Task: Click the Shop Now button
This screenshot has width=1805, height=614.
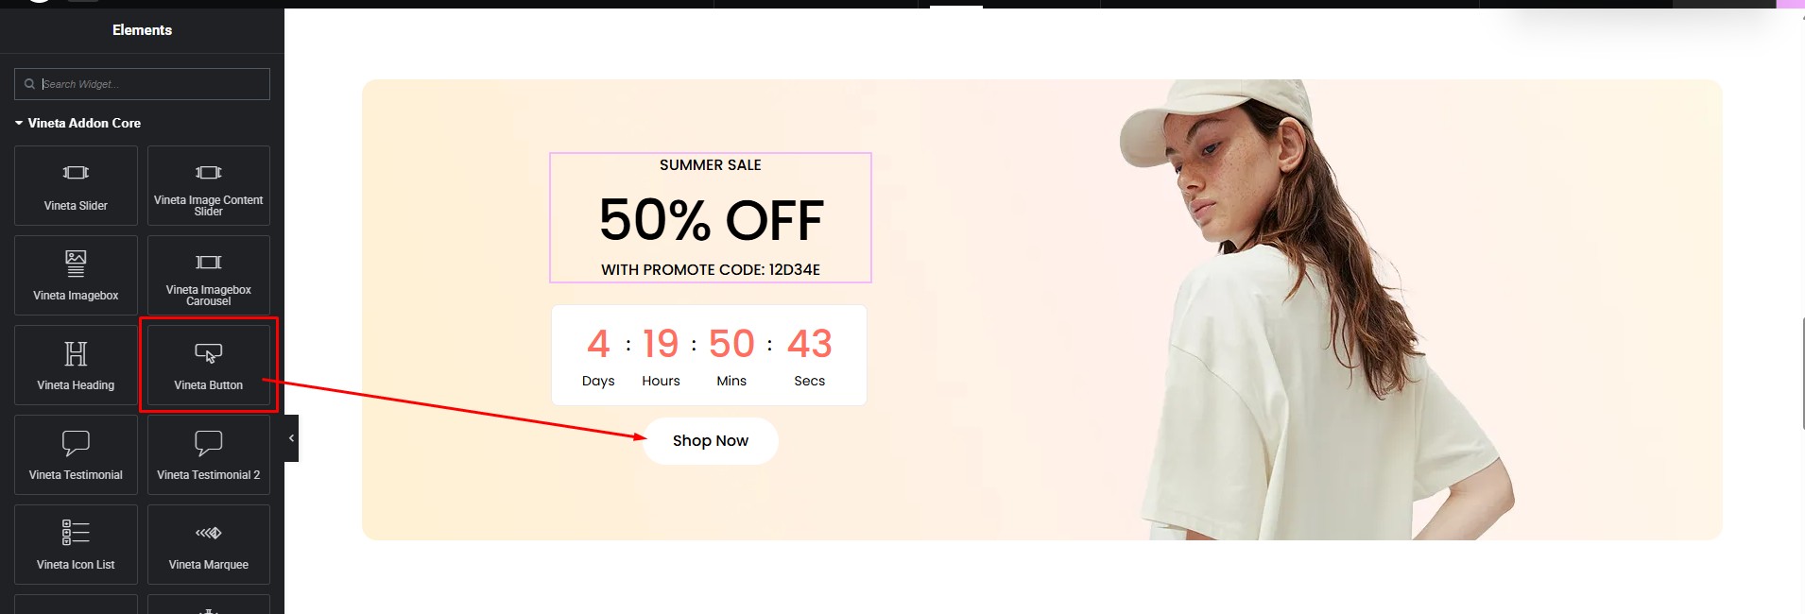Action: [x=711, y=441]
